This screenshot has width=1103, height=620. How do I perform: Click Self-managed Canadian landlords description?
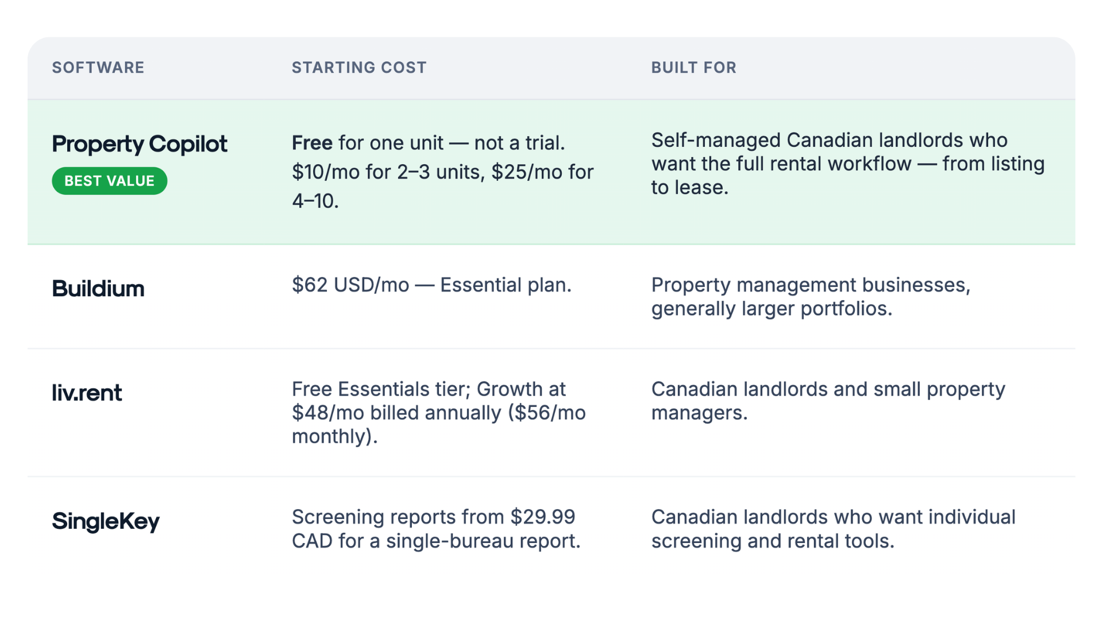[848, 164]
